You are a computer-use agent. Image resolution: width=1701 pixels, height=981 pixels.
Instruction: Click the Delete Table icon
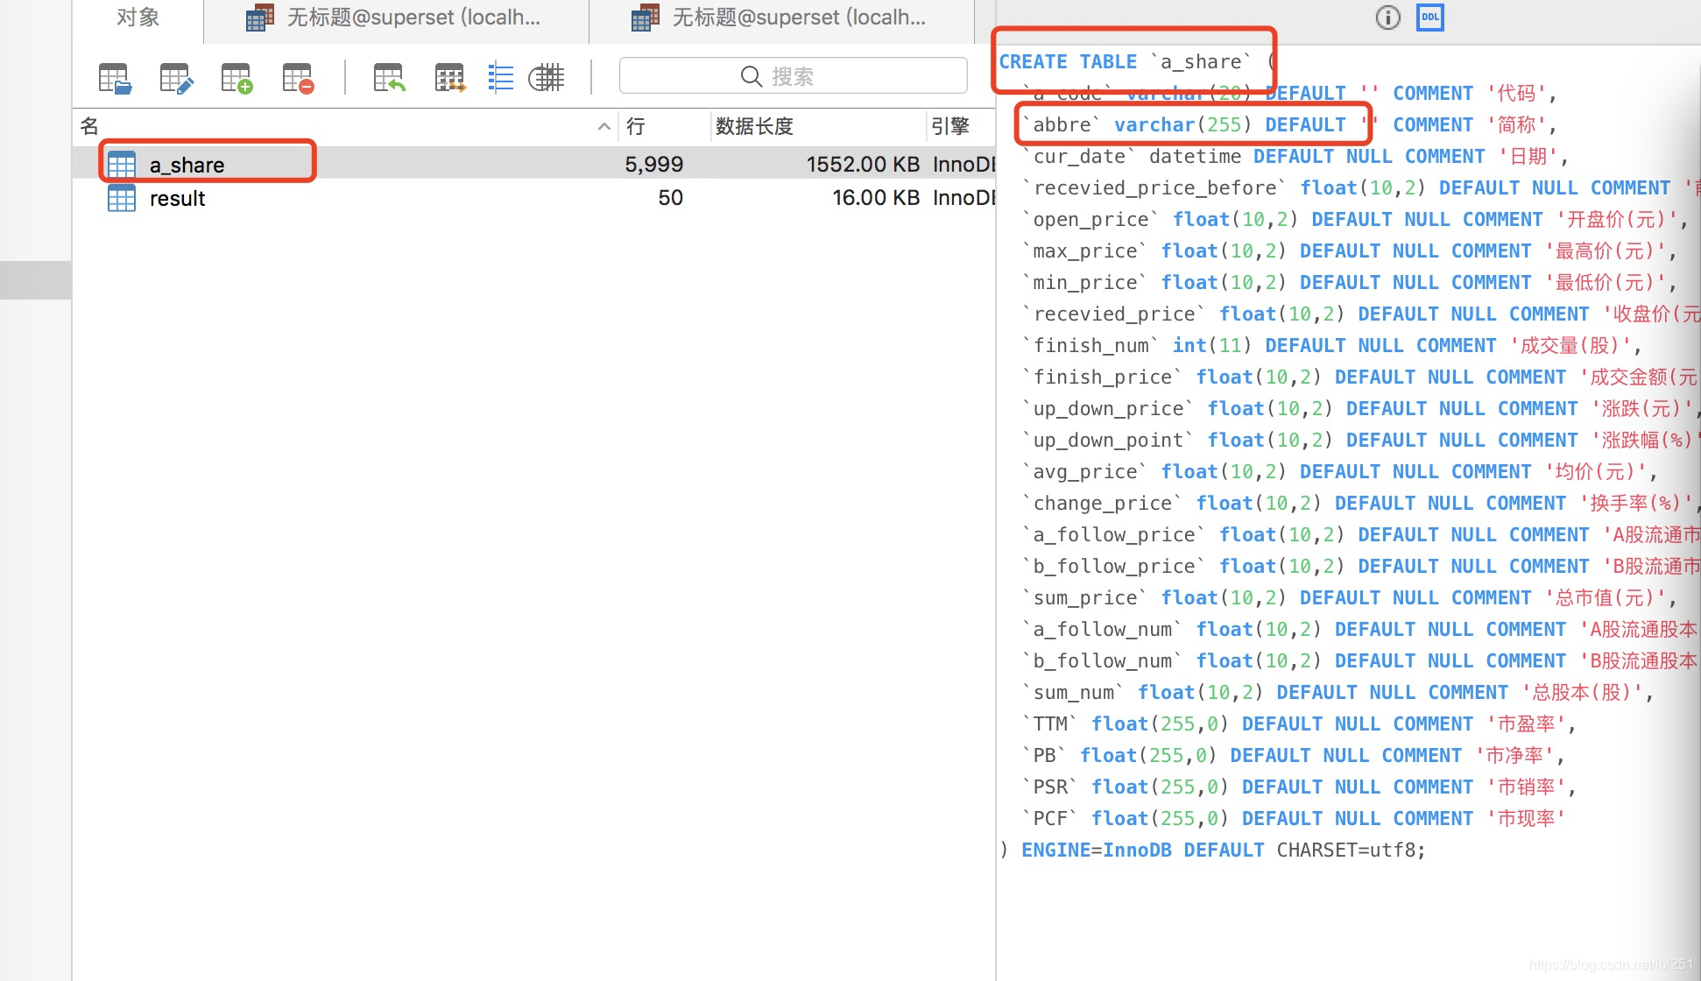coord(297,77)
